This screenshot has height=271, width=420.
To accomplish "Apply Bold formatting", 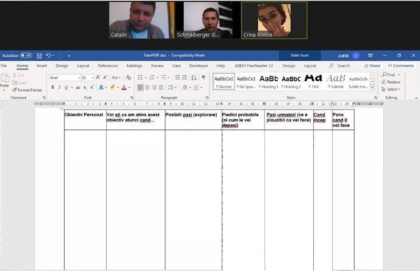I will [x=53, y=88].
